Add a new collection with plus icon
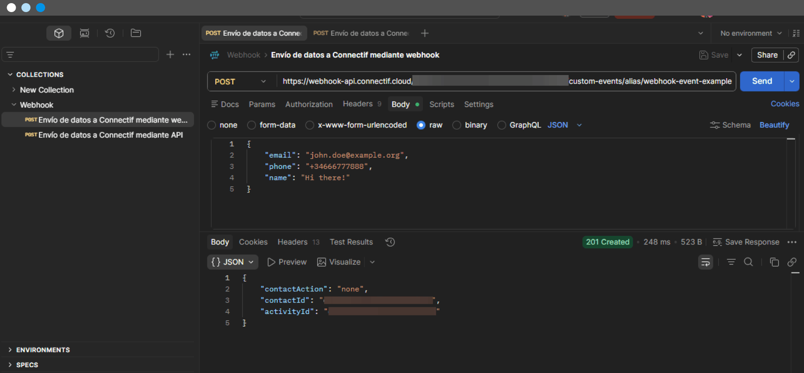This screenshot has width=804, height=373. (x=170, y=54)
